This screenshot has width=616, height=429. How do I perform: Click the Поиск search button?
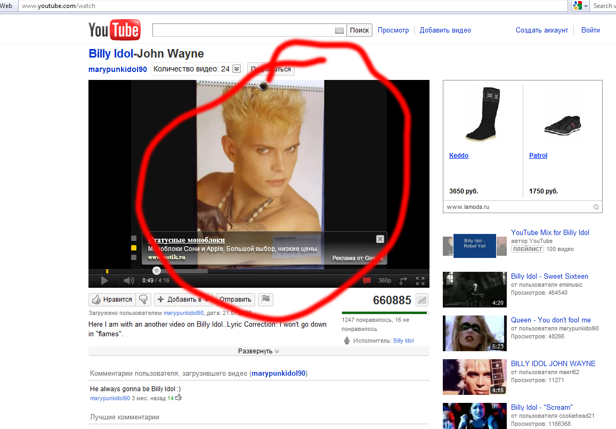pyautogui.click(x=360, y=30)
